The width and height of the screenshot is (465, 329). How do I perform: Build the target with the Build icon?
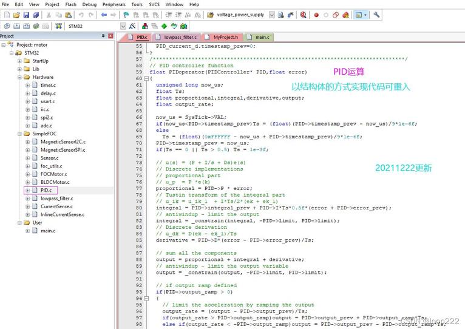(17, 26)
